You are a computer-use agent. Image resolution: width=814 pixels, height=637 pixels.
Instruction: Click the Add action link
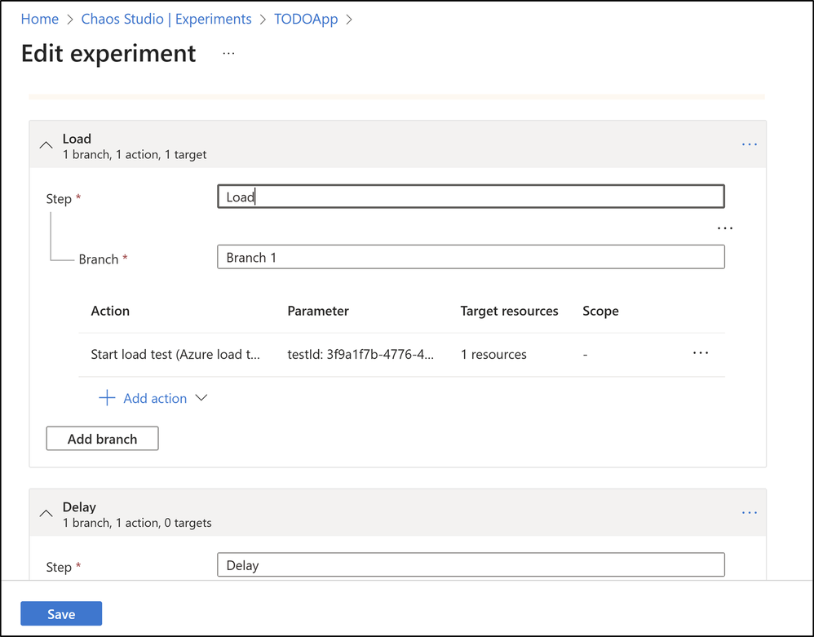tap(155, 398)
